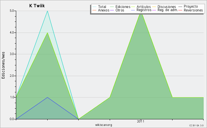Click the Total legend label

tap(102, 7)
